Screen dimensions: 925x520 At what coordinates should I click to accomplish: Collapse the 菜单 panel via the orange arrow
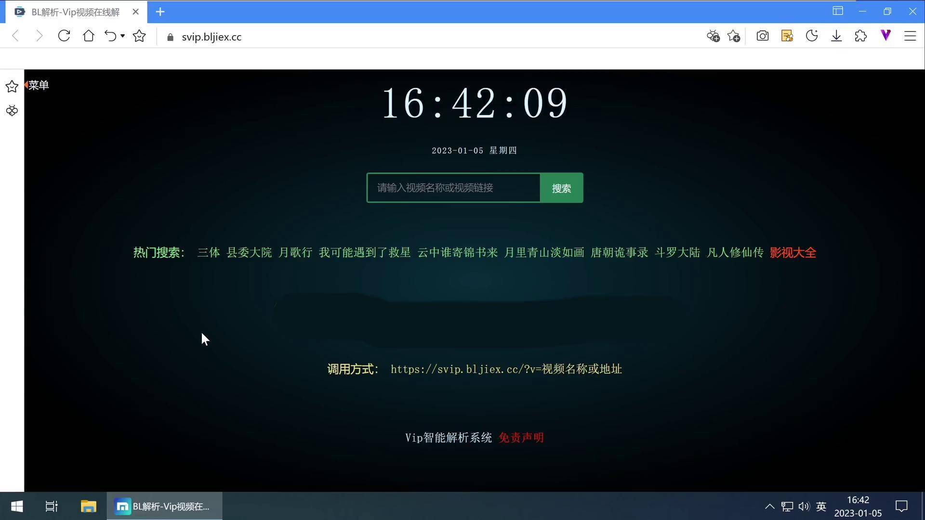pyautogui.click(x=26, y=85)
